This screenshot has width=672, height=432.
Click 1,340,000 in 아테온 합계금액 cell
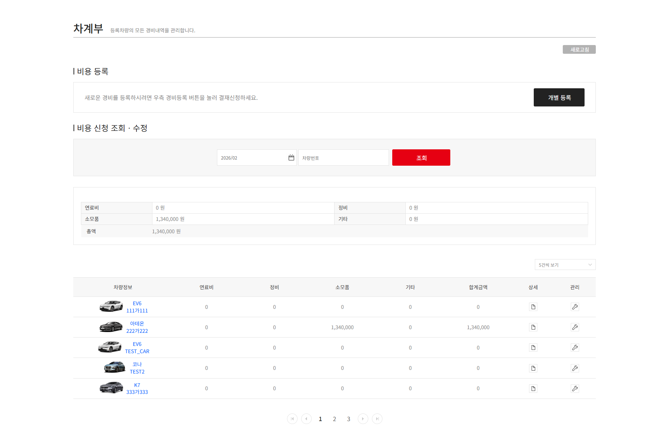(x=478, y=327)
